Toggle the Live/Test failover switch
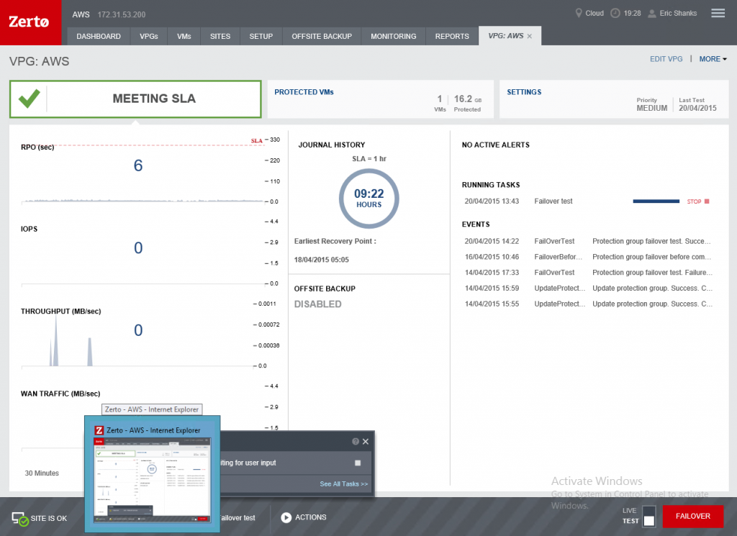737x536 pixels. pos(649,517)
